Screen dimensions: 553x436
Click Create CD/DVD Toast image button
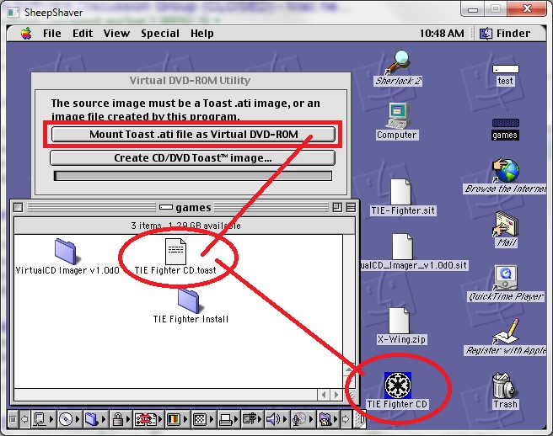coord(192,157)
